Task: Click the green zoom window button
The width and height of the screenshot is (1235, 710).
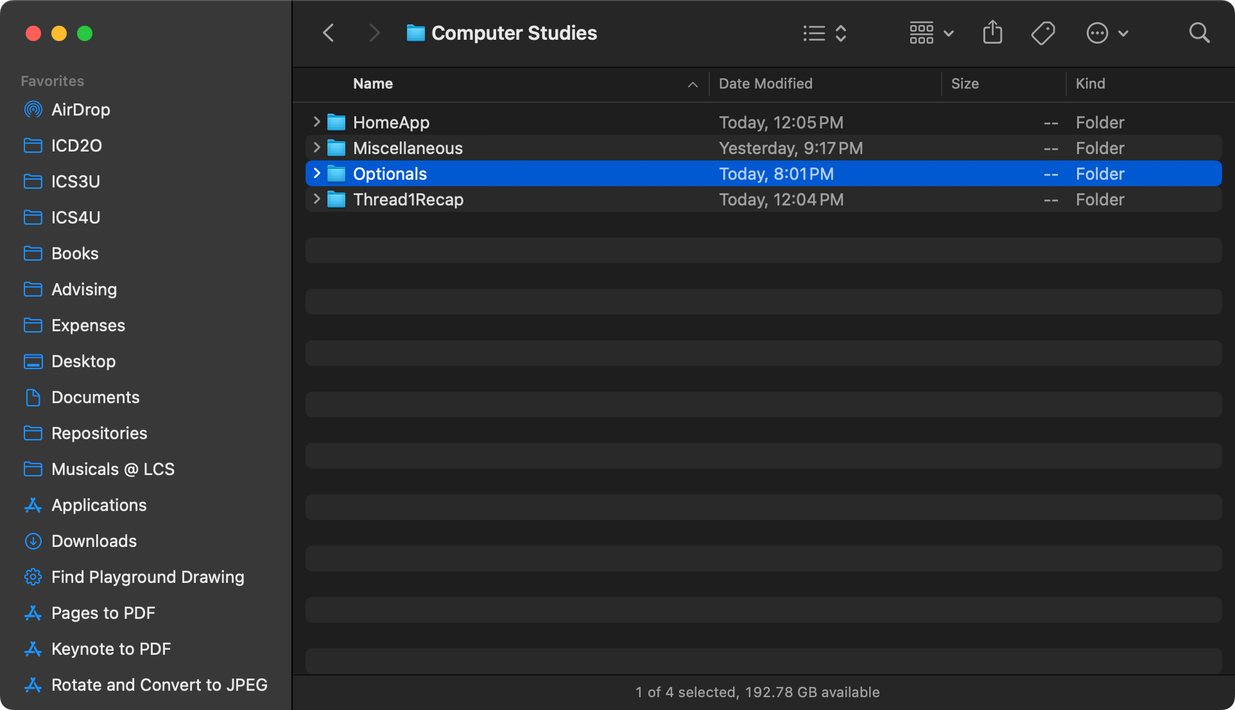Action: tap(85, 33)
